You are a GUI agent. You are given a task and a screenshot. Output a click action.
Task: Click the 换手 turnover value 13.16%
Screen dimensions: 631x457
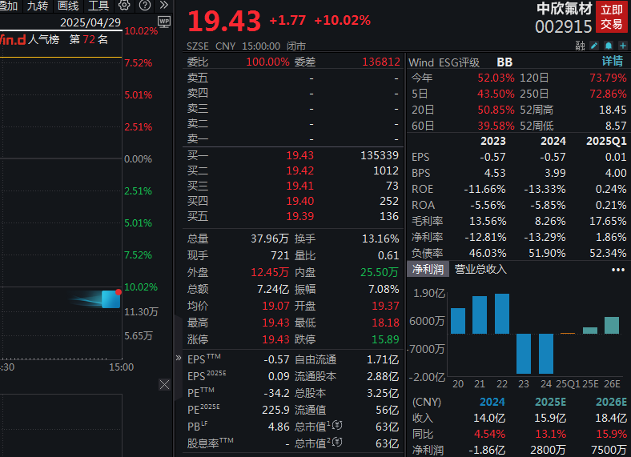(380, 239)
